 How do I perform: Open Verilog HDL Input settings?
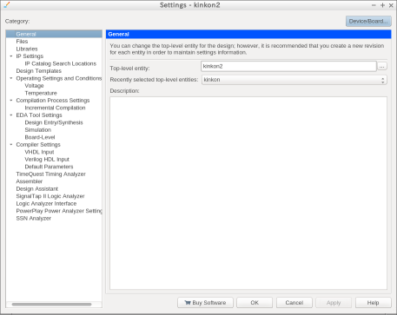[47, 160]
